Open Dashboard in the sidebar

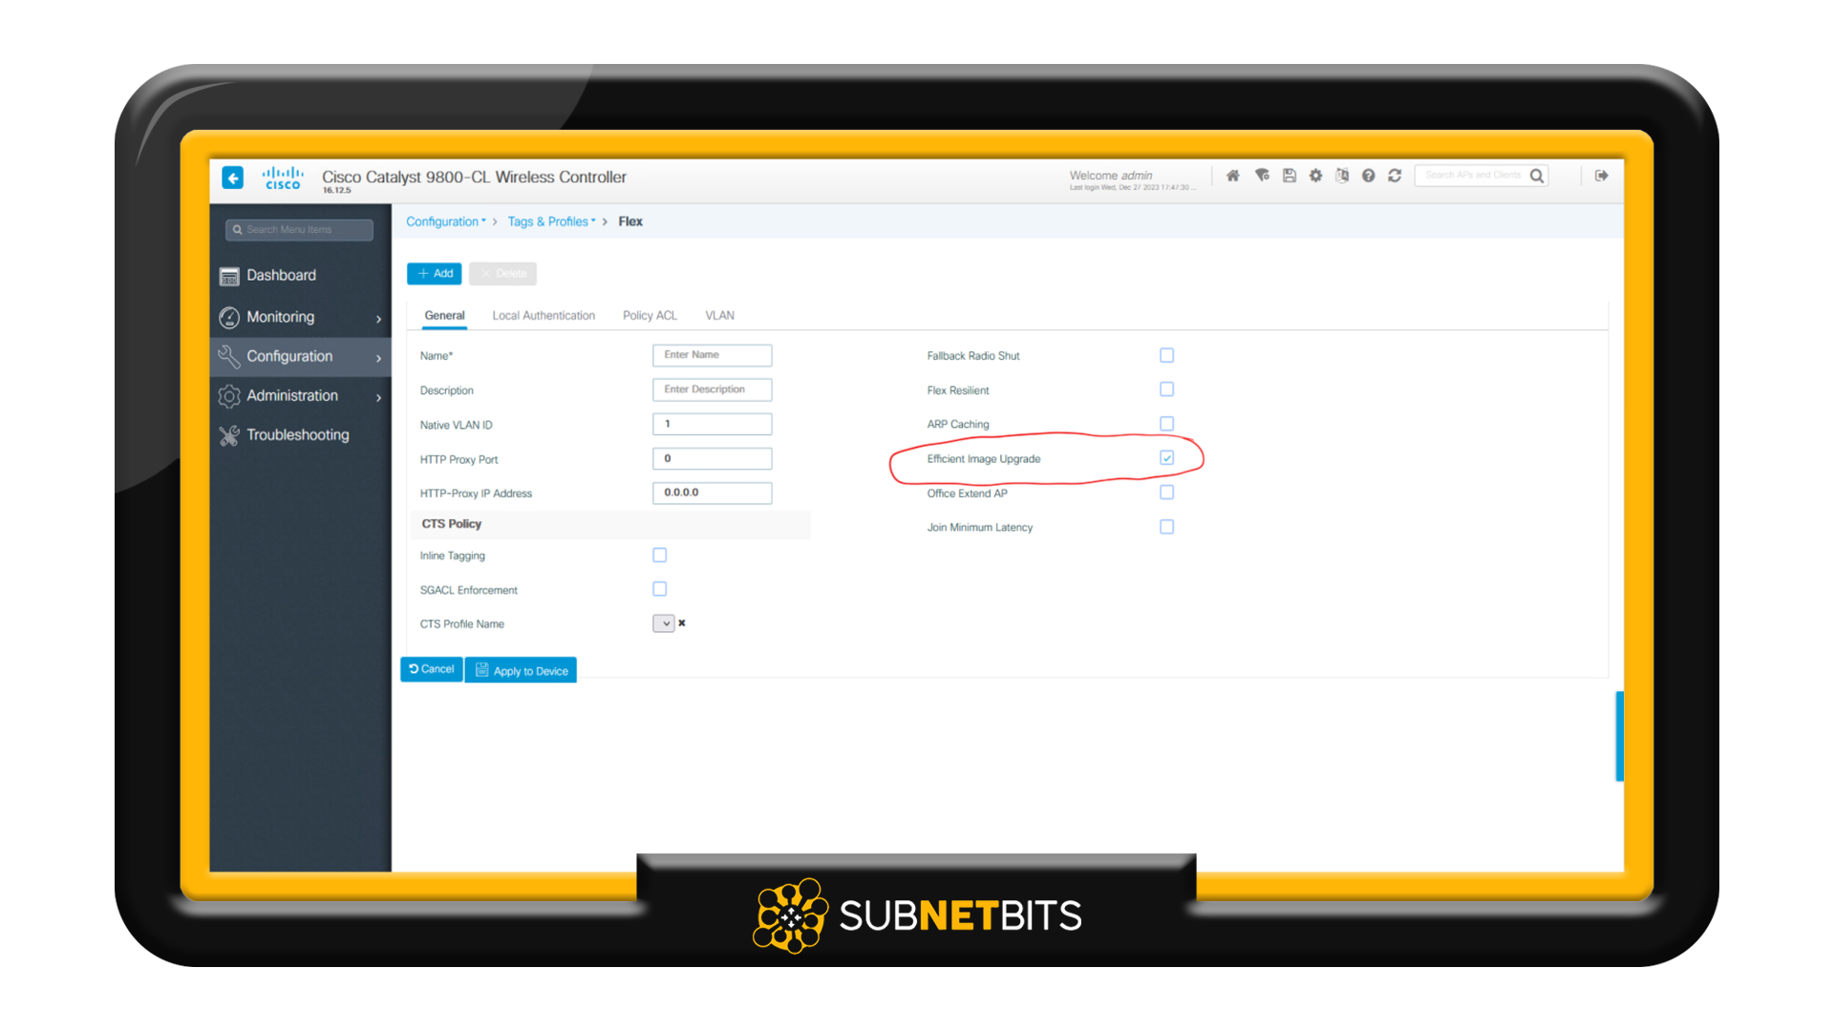(x=281, y=276)
